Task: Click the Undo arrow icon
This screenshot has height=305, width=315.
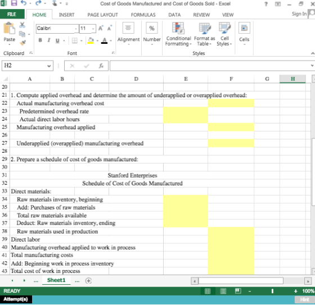Action: coord(24,3)
